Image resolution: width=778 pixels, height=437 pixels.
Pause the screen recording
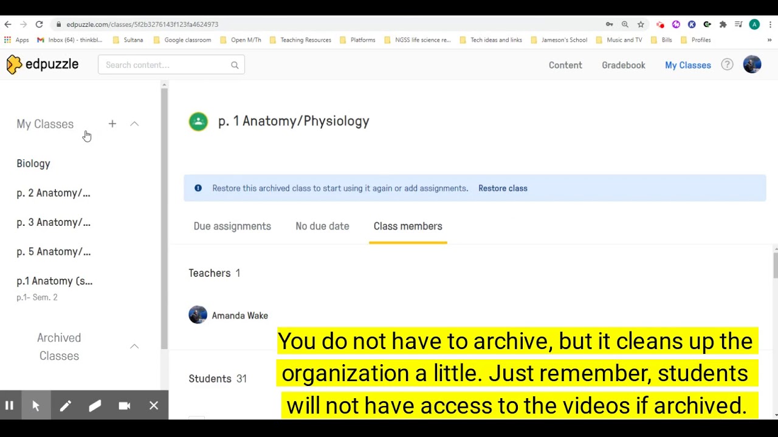click(9, 405)
